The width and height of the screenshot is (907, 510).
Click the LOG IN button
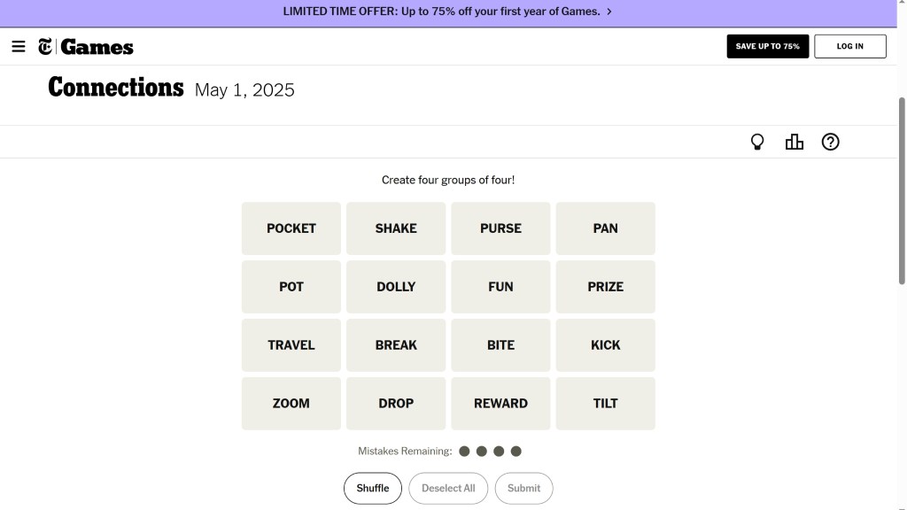(849, 46)
